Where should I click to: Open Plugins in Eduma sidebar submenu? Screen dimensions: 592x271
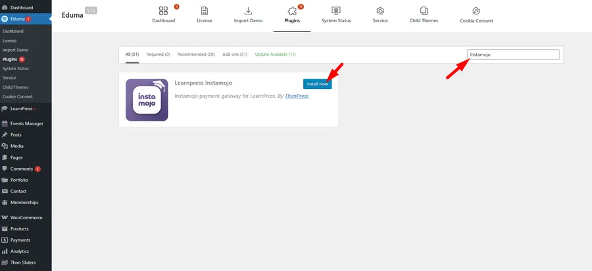[10, 60]
